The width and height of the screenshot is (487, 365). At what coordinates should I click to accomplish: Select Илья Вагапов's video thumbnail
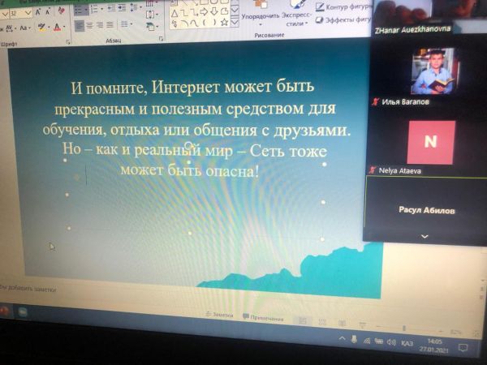click(x=431, y=71)
